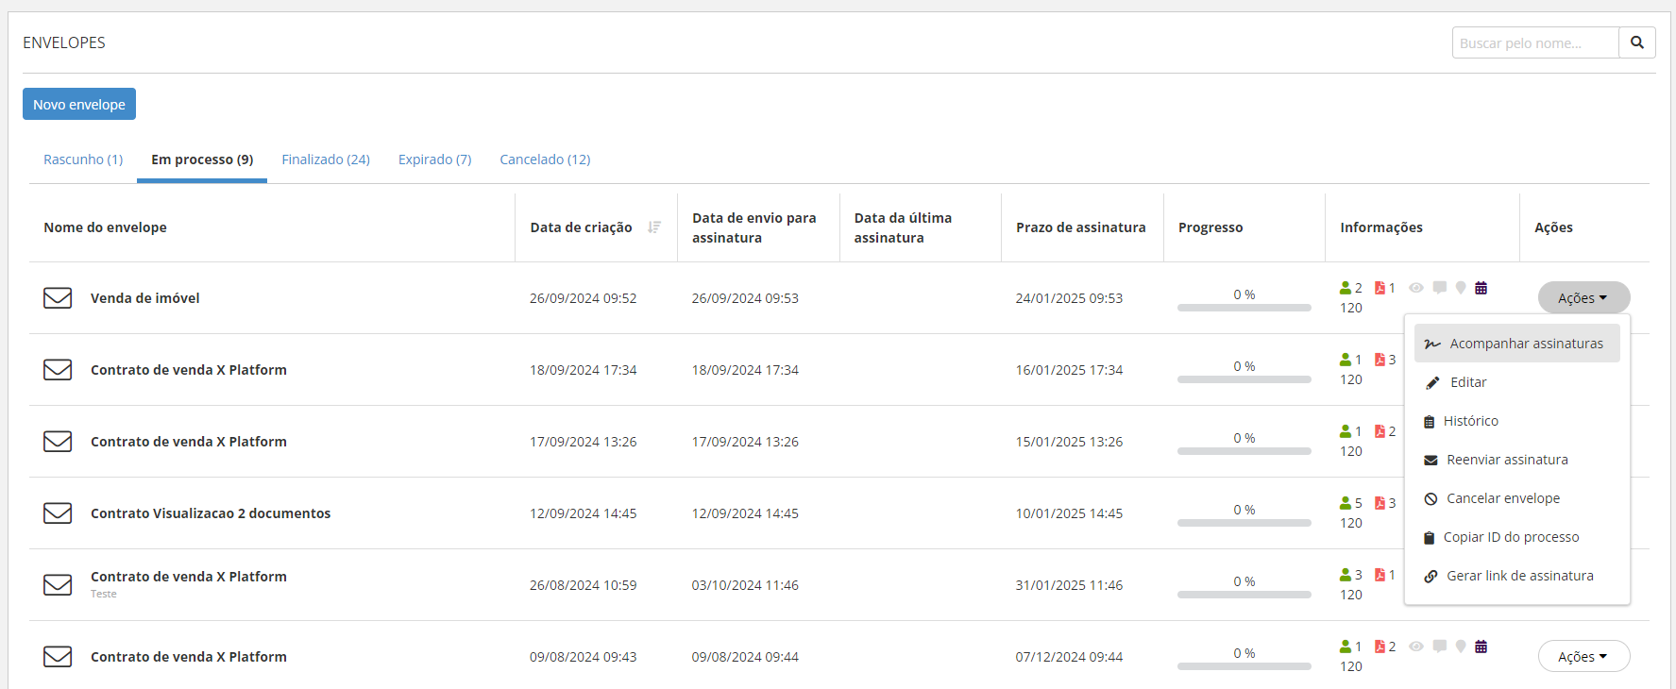The width and height of the screenshot is (1676, 689).
Task: Click the envelope icon of the contract labeled Teste
Action: [x=58, y=585]
